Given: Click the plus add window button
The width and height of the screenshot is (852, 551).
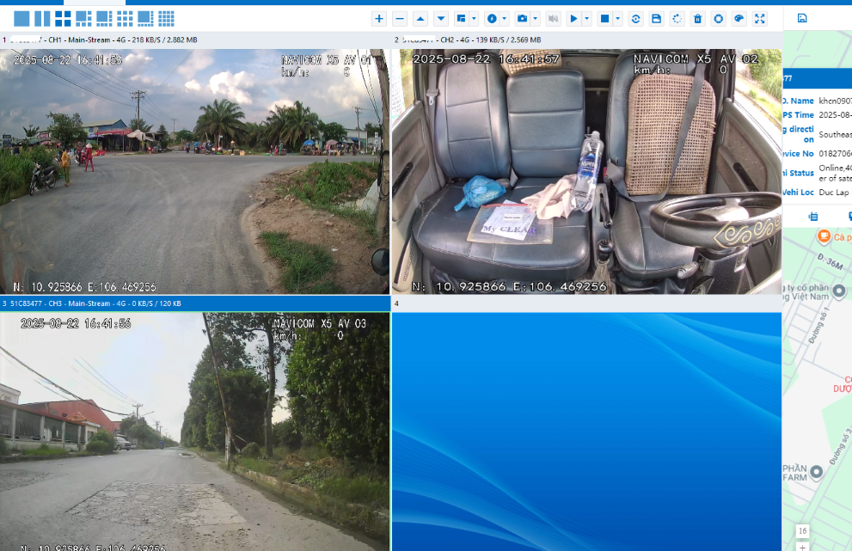Looking at the screenshot, I should tap(379, 19).
